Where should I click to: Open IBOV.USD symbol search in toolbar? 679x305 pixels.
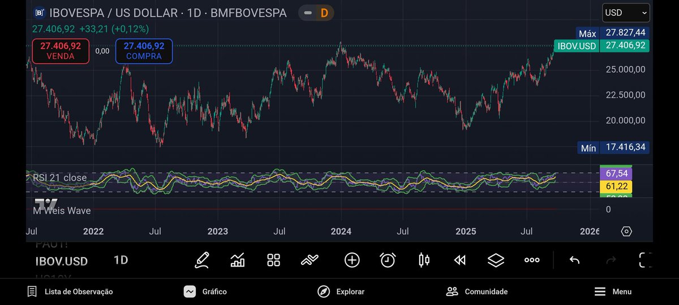(x=62, y=261)
